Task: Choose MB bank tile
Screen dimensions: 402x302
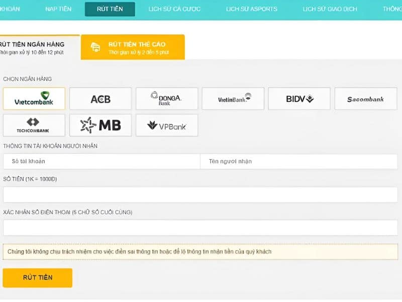Action: [100, 125]
